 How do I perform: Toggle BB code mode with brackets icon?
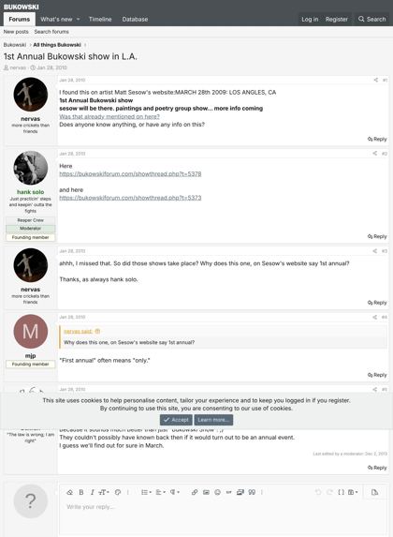(341, 492)
